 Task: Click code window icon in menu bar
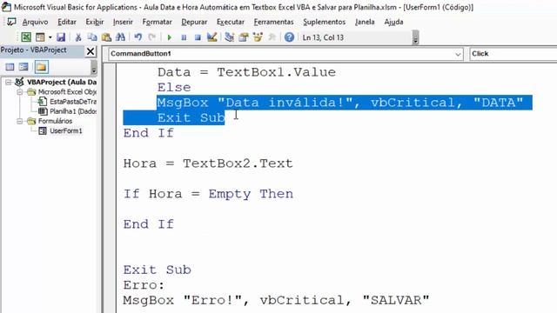point(11,22)
